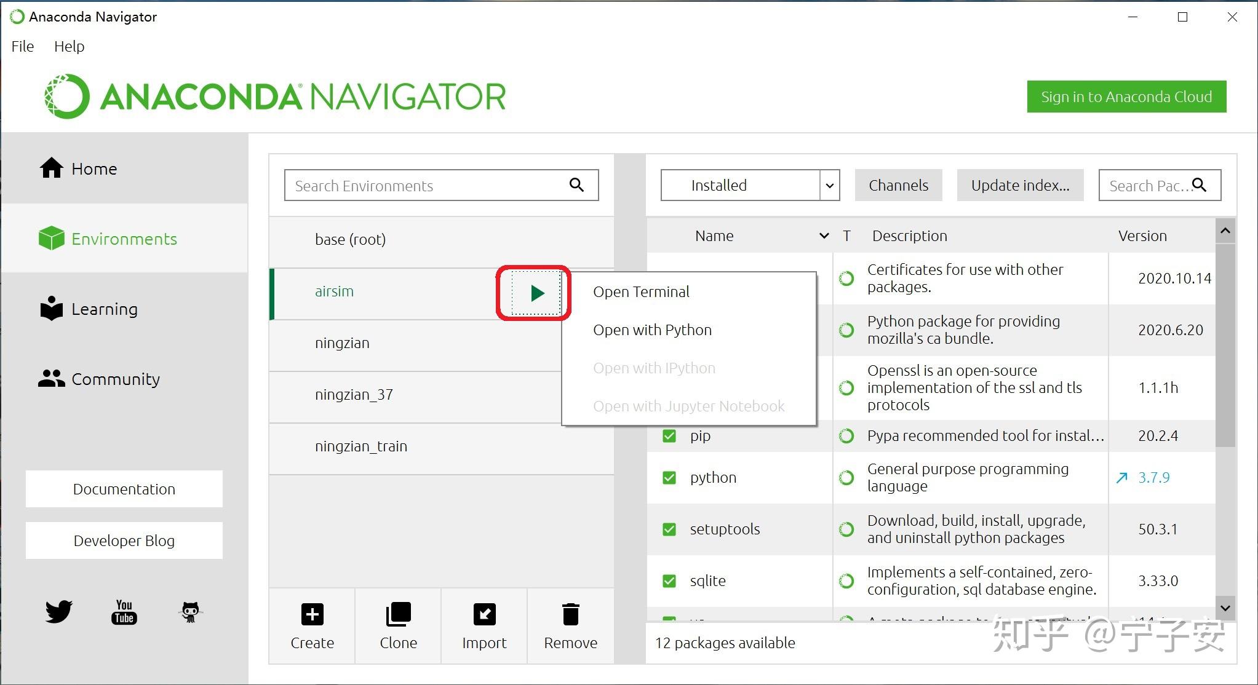Uncheck the pip package checkbox
This screenshot has width=1258, height=685.
(x=669, y=436)
